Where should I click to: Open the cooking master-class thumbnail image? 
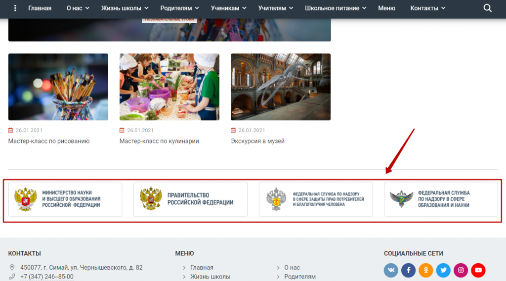tap(169, 87)
